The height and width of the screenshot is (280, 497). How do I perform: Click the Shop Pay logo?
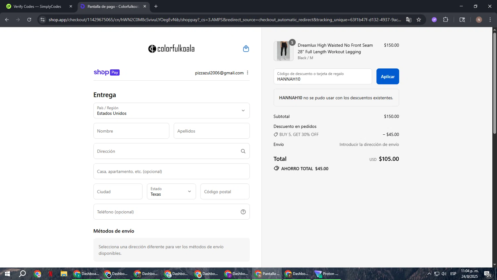[x=107, y=72]
